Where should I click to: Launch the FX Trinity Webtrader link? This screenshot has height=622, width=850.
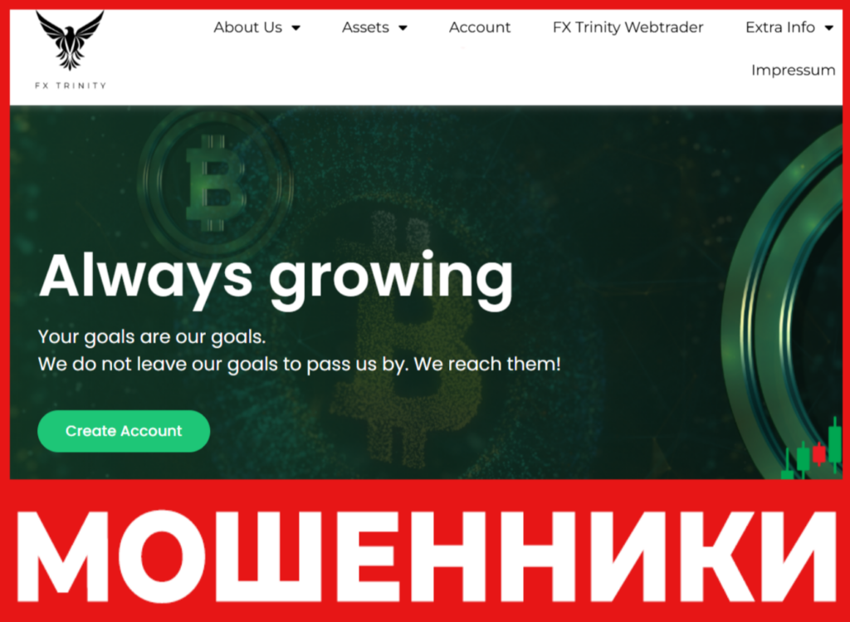coord(628,27)
